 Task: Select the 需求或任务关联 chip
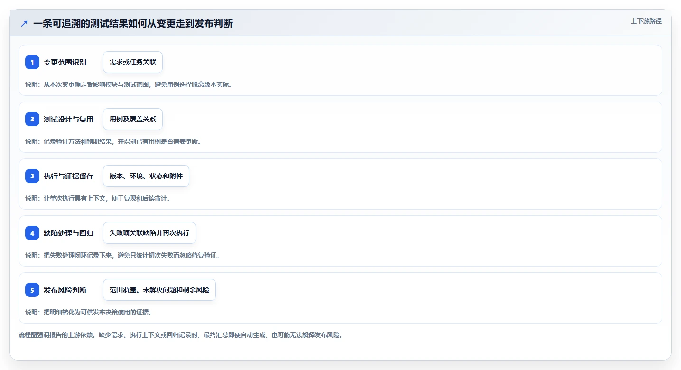133,62
